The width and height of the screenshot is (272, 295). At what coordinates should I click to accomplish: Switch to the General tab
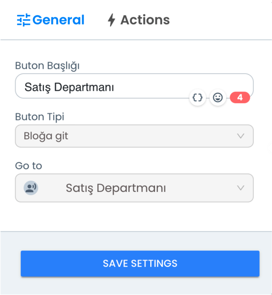click(x=51, y=20)
